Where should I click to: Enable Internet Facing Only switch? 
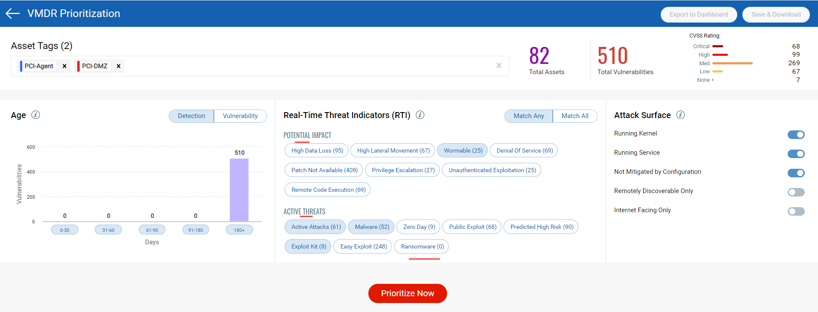(x=796, y=211)
